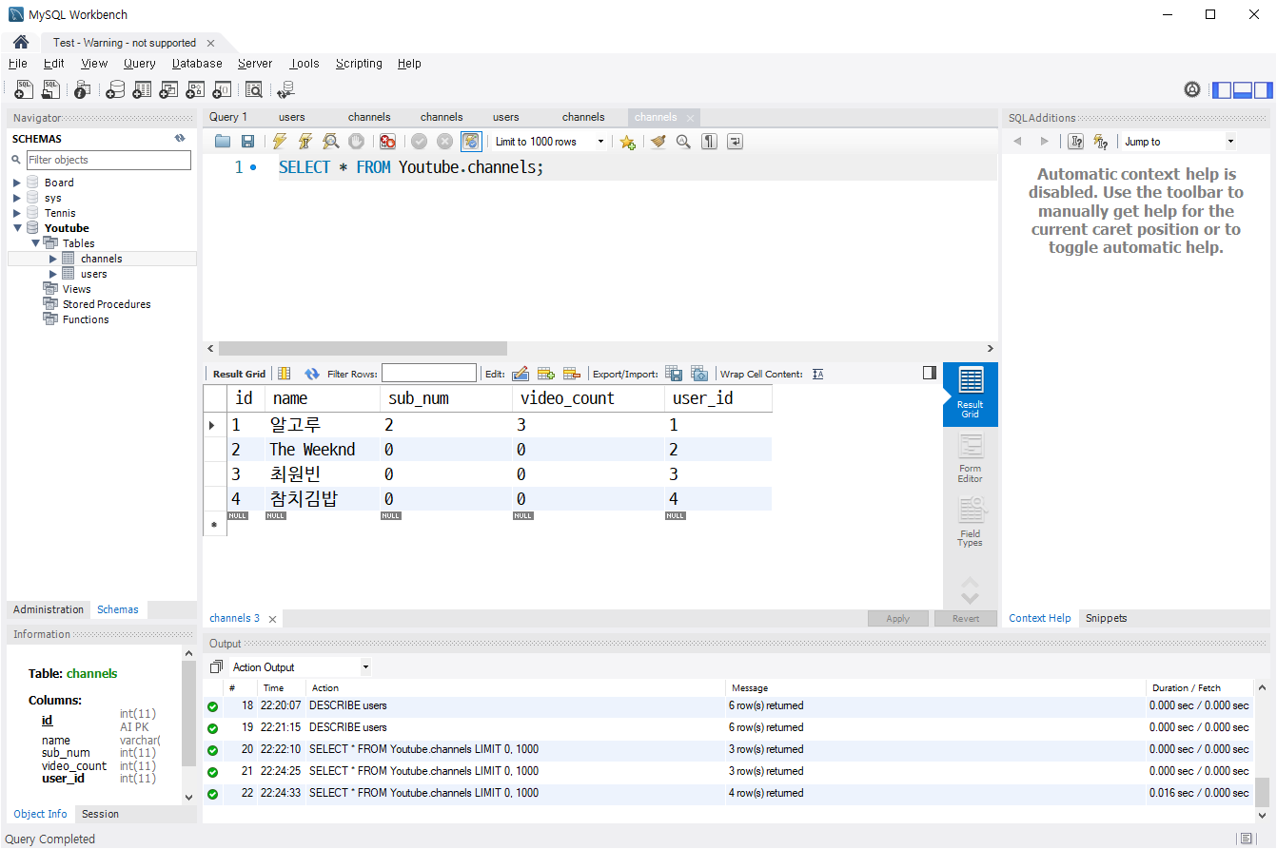
Task: Execute the query with lightning bolt
Action: (x=279, y=142)
